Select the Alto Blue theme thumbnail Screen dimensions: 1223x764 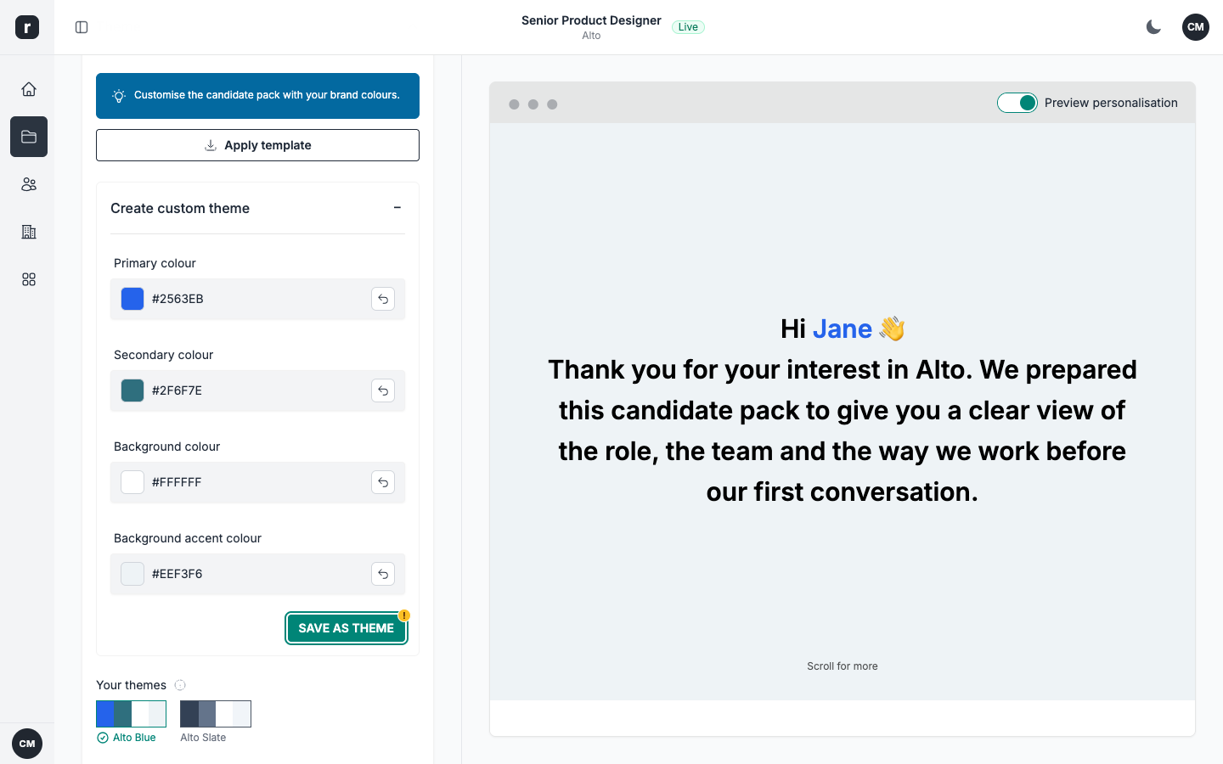click(x=131, y=714)
